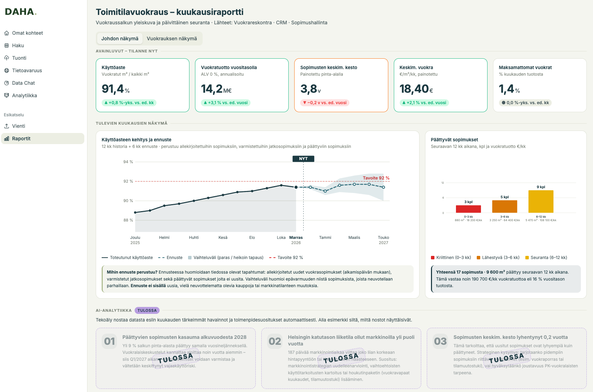
Task: Click the Omat kohteet home icon
Action: click(7, 33)
